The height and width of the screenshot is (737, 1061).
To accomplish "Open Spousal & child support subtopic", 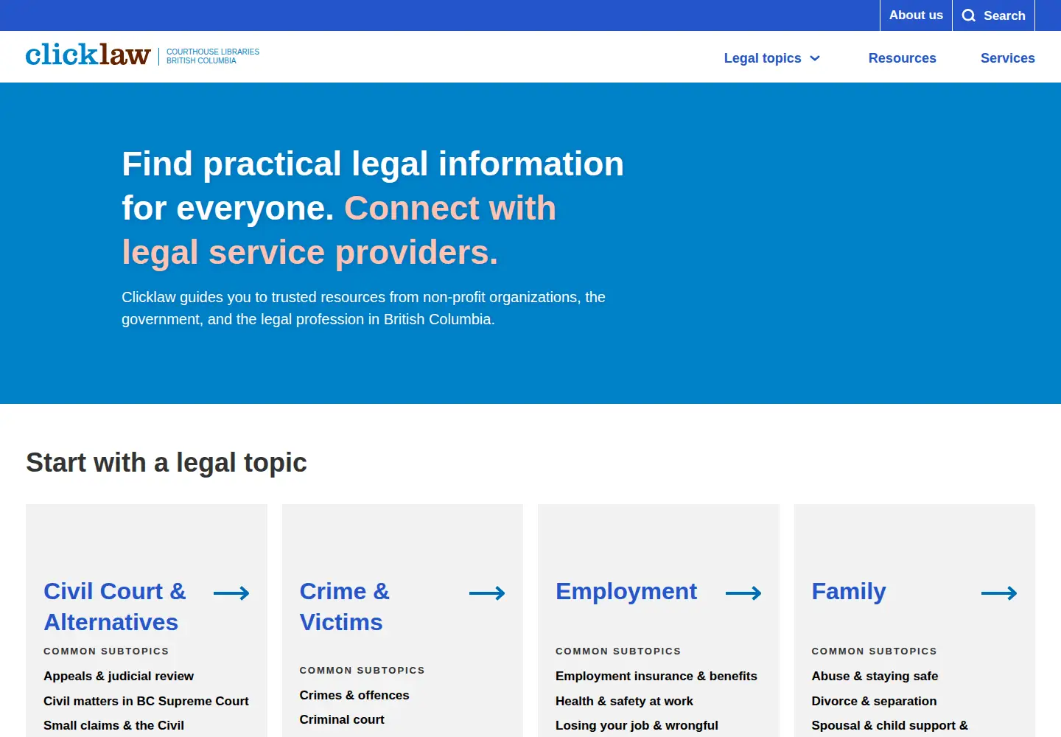I will pyautogui.click(x=890, y=725).
